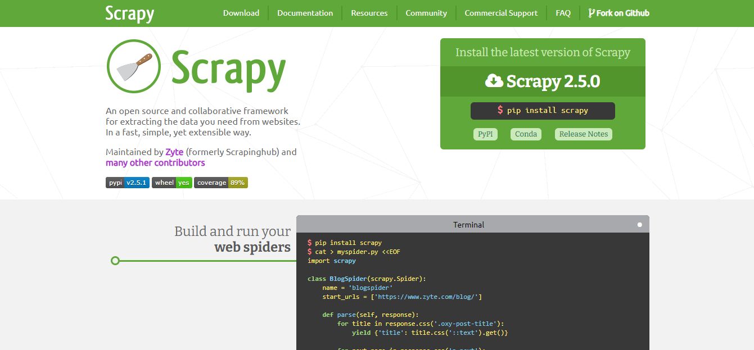Select the pip install scrapy command box
Screen dimensions: 754x350
point(543,111)
